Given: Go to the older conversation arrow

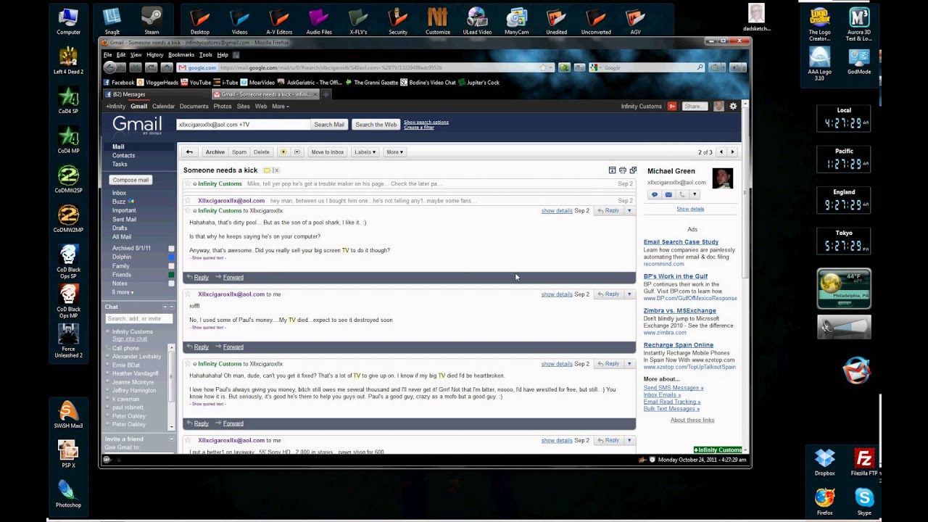Looking at the screenshot, I should click(732, 152).
